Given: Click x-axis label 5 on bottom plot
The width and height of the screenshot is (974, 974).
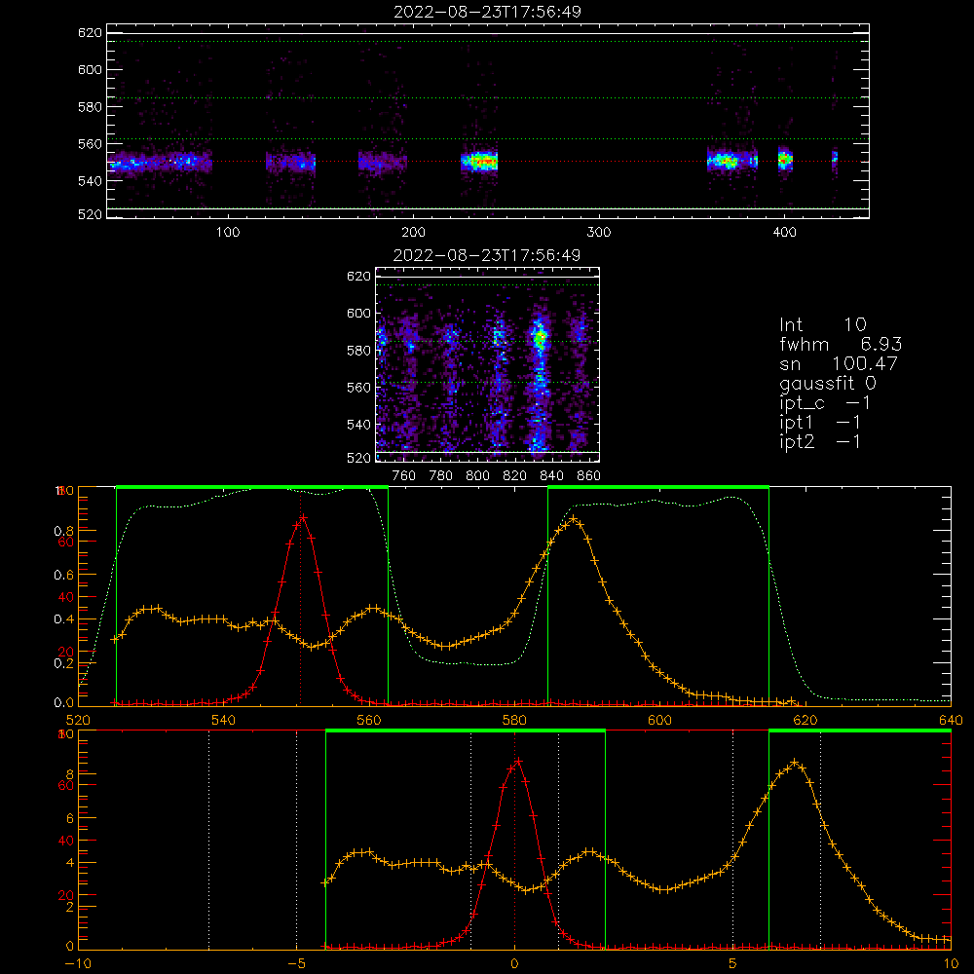Looking at the screenshot, I should coord(733,964).
